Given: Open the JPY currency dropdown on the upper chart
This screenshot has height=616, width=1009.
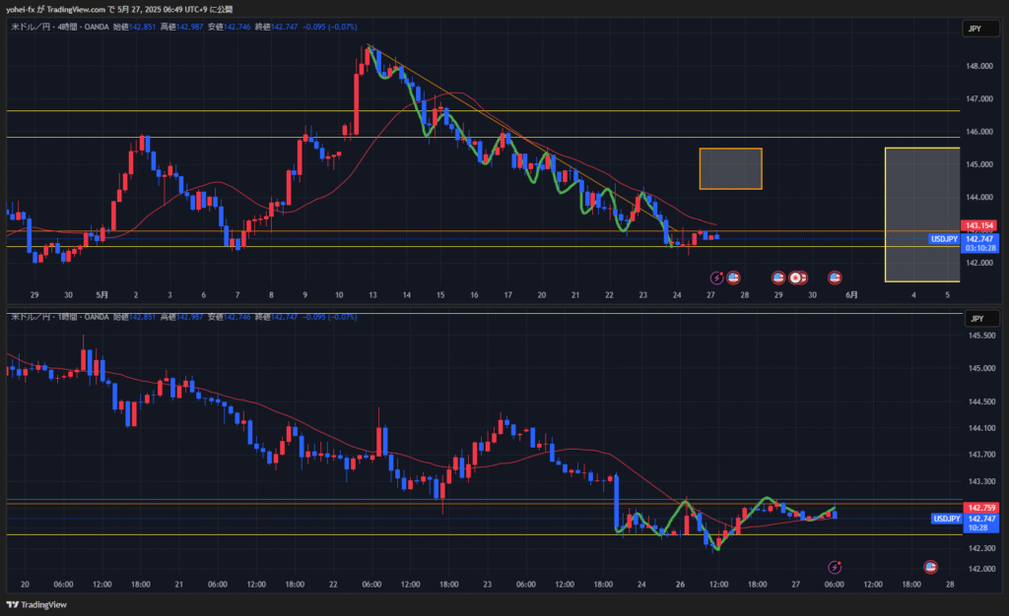Looking at the screenshot, I should (x=976, y=30).
